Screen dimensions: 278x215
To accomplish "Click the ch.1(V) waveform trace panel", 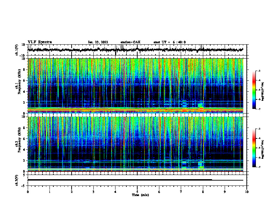I will click(x=137, y=50).
